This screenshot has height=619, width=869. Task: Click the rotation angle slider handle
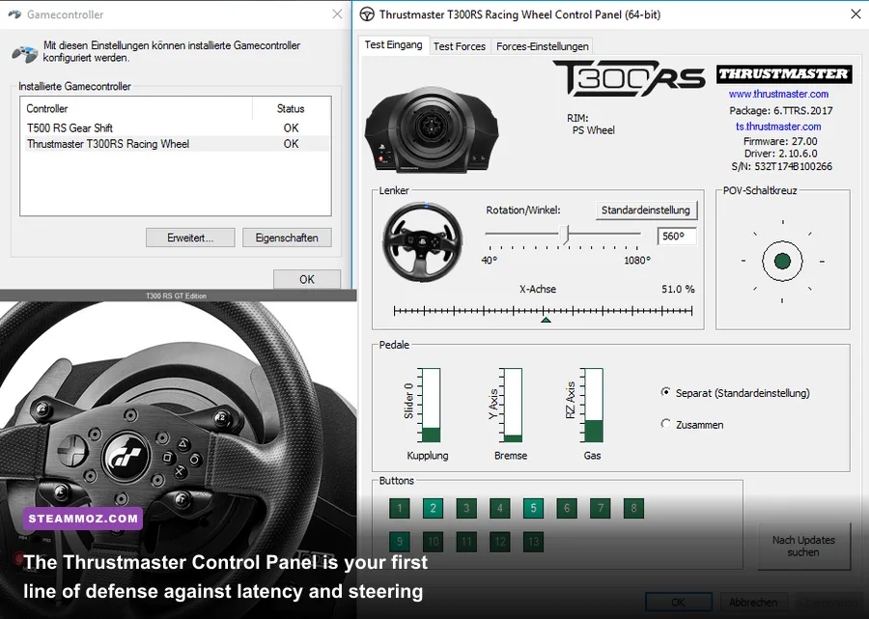tap(564, 235)
